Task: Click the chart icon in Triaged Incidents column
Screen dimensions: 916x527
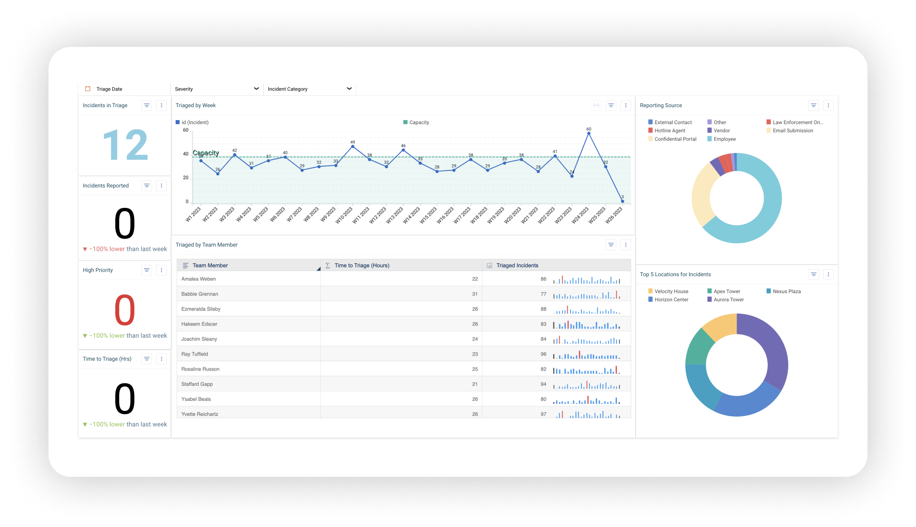Action: tap(489, 265)
